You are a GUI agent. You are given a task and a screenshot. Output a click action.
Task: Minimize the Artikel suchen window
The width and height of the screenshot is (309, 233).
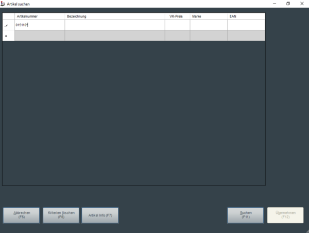274,4
